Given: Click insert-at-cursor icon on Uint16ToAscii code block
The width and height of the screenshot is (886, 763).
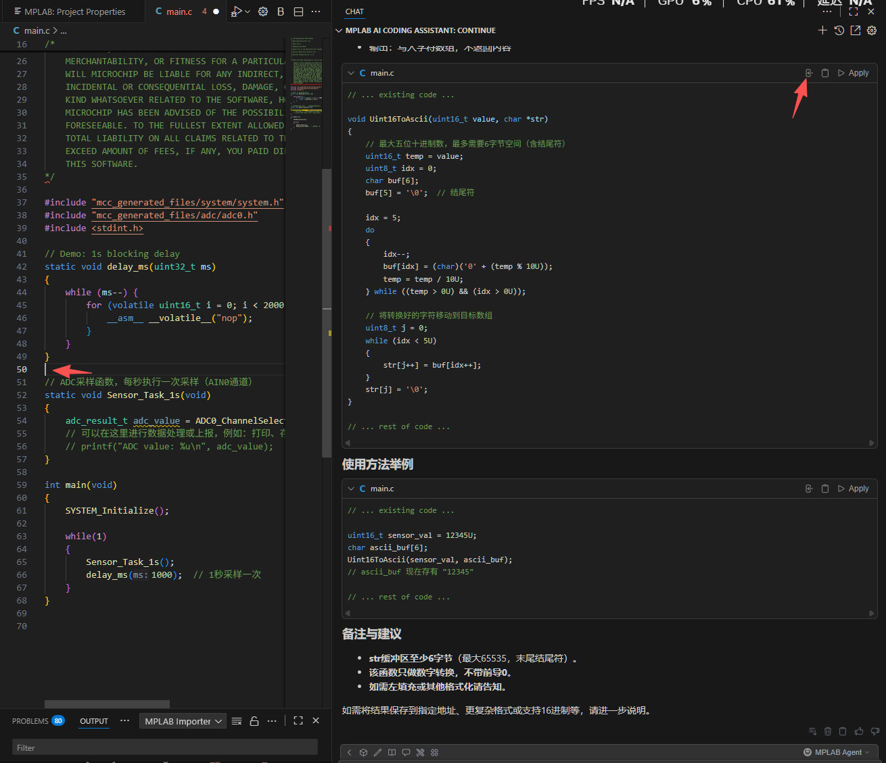Looking at the screenshot, I should click(809, 73).
